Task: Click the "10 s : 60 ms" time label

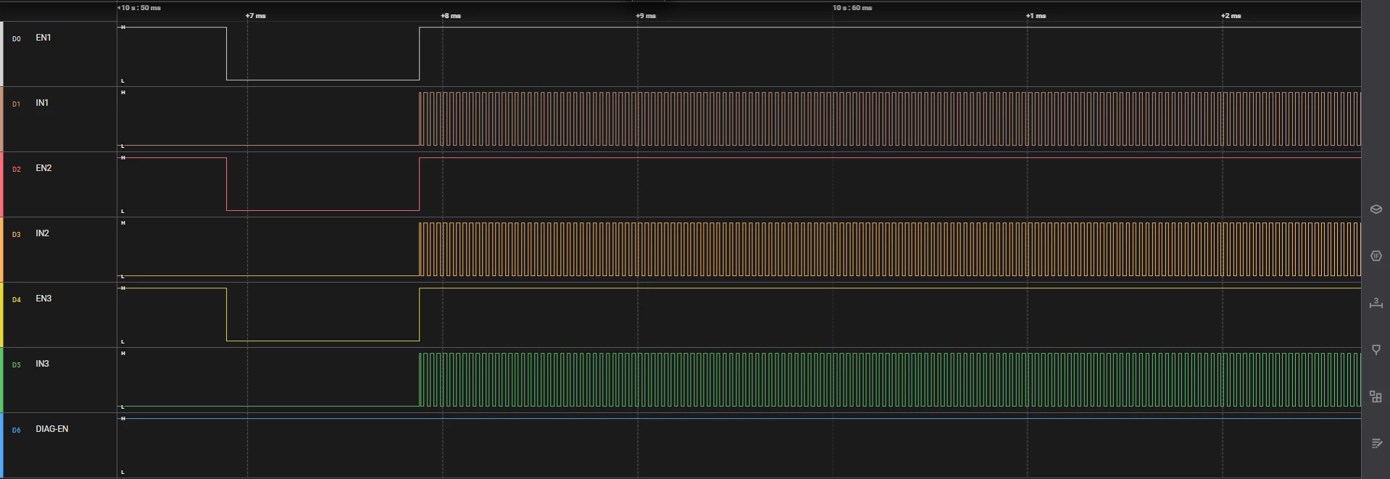Action: pyautogui.click(x=852, y=8)
